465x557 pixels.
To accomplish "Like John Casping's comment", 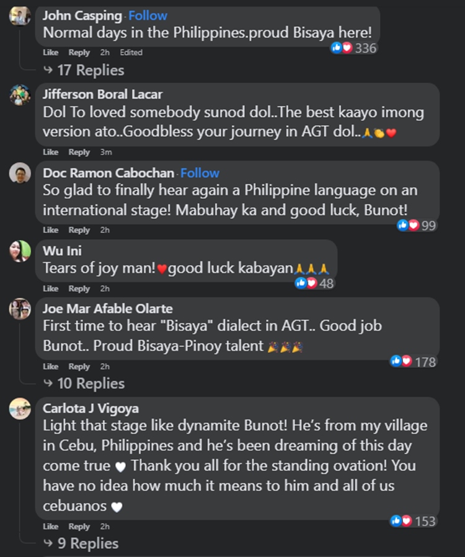I will pyautogui.click(x=50, y=53).
